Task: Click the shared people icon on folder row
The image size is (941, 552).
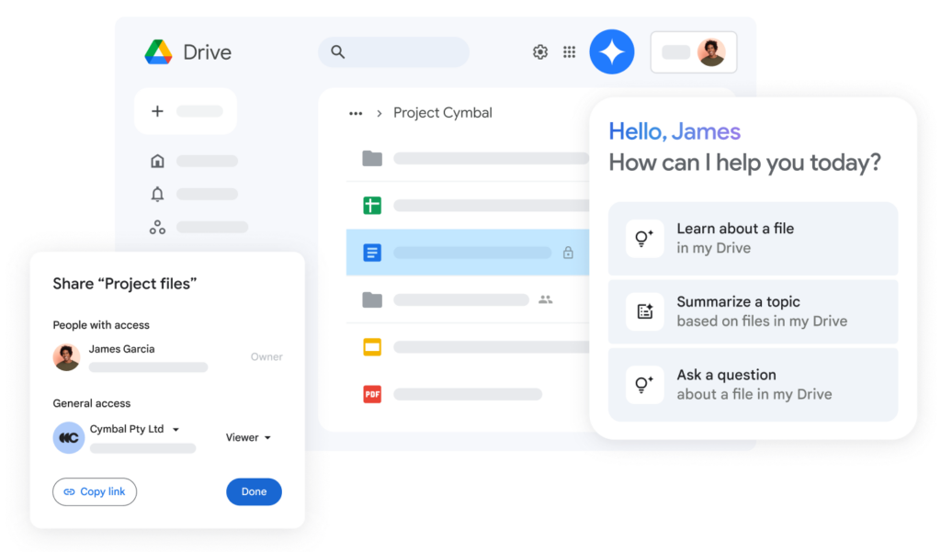Action: (546, 299)
